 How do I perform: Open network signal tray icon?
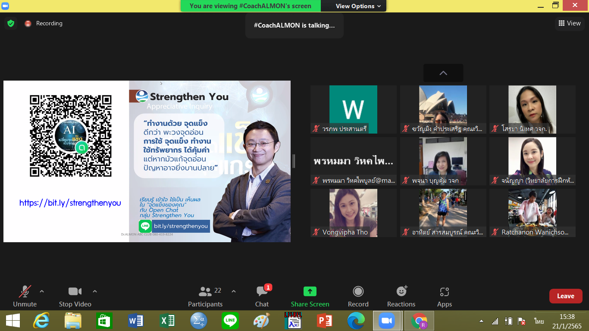point(495,321)
